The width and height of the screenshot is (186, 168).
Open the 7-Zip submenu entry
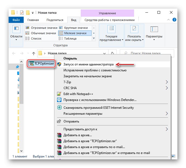pyautogui.click(x=113, y=82)
